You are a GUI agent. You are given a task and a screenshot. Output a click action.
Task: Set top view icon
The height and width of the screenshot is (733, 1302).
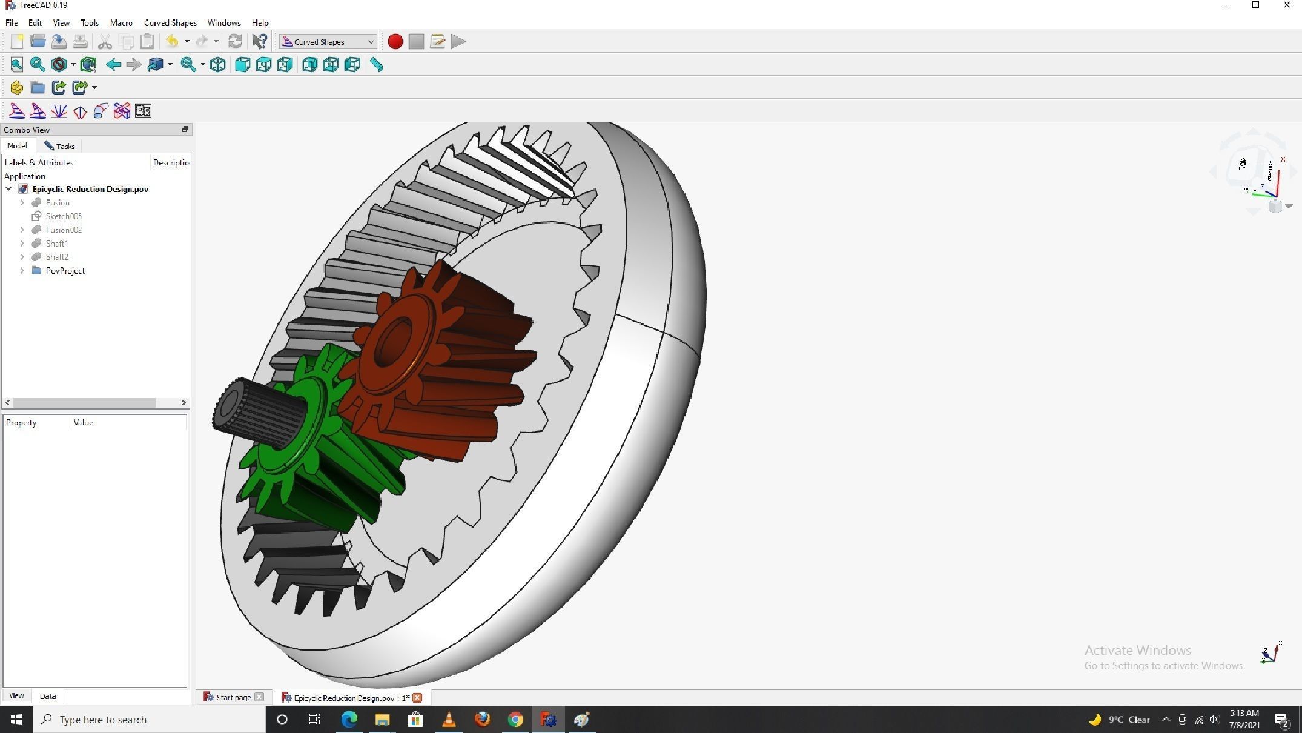click(263, 64)
